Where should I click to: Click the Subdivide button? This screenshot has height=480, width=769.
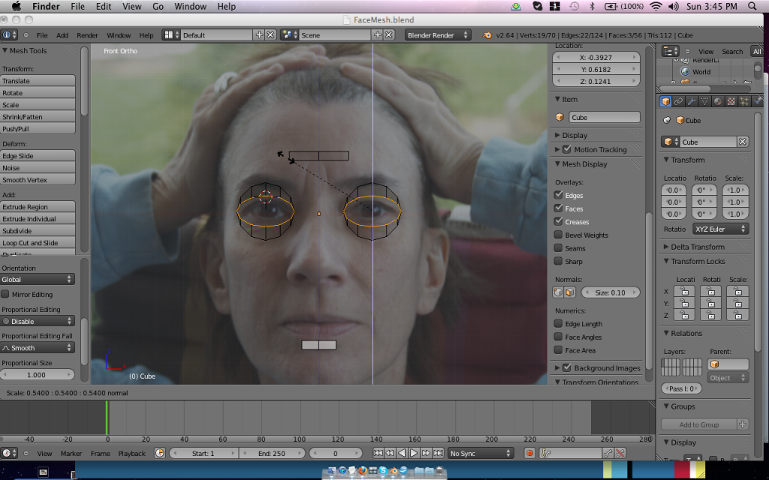(x=38, y=231)
